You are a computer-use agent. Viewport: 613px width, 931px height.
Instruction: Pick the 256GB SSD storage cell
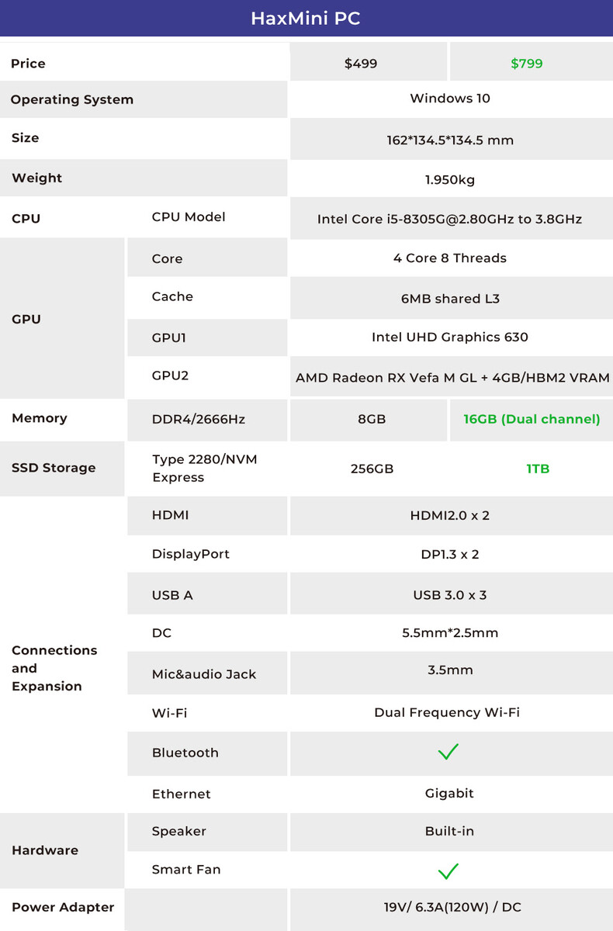click(x=372, y=469)
